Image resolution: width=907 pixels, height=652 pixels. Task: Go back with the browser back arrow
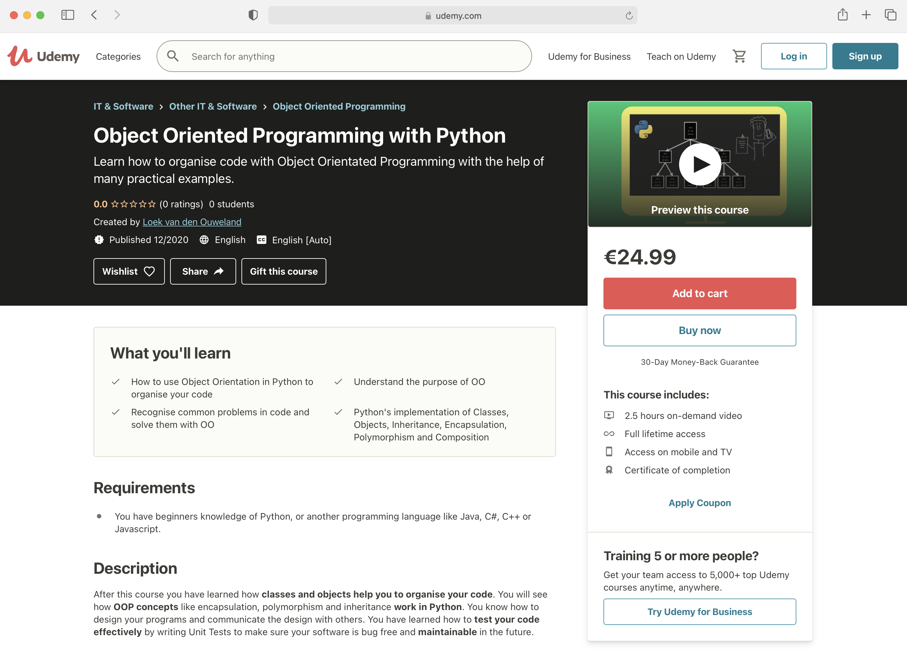tap(94, 15)
